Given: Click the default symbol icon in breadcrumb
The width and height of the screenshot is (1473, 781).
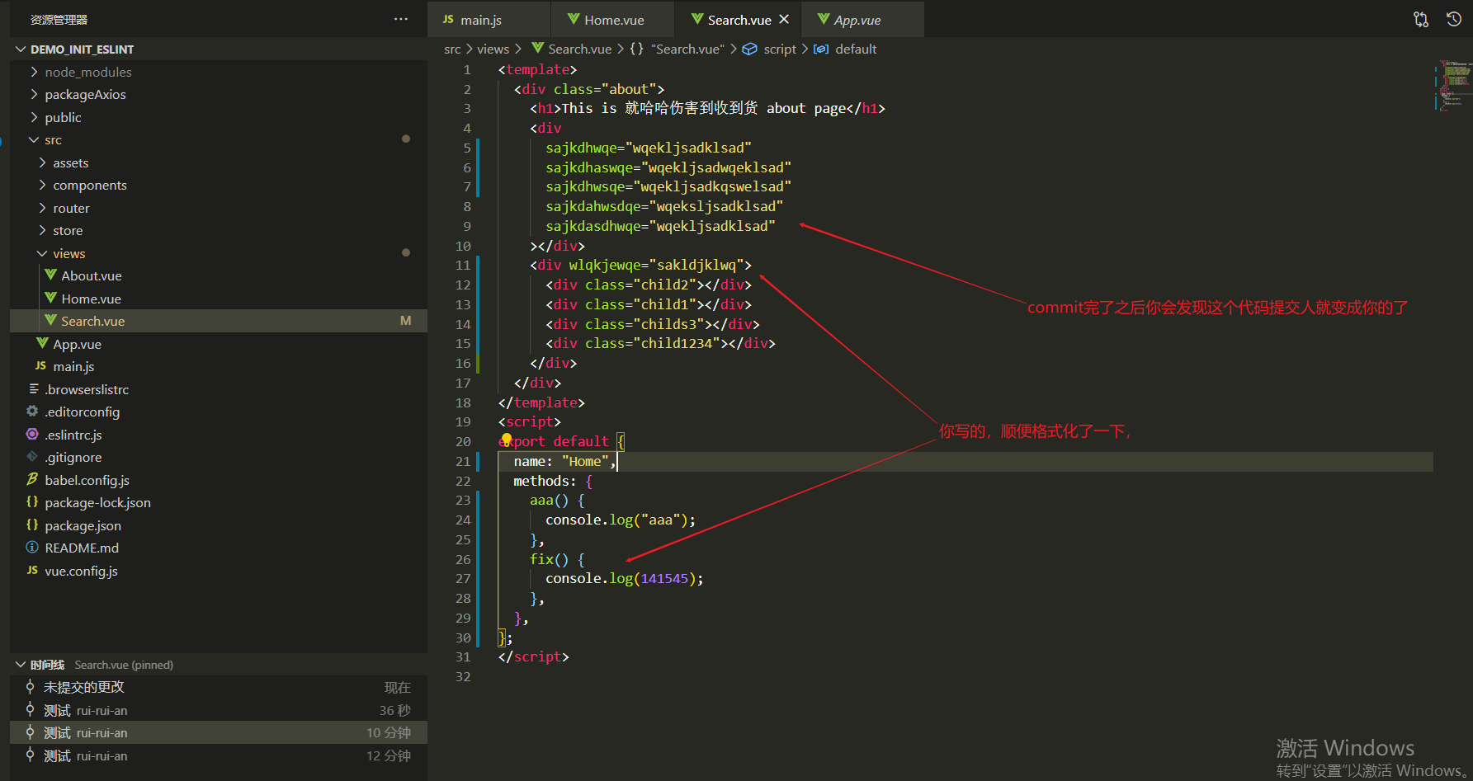Looking at the screenshot, I should click(x=821, y=49).
